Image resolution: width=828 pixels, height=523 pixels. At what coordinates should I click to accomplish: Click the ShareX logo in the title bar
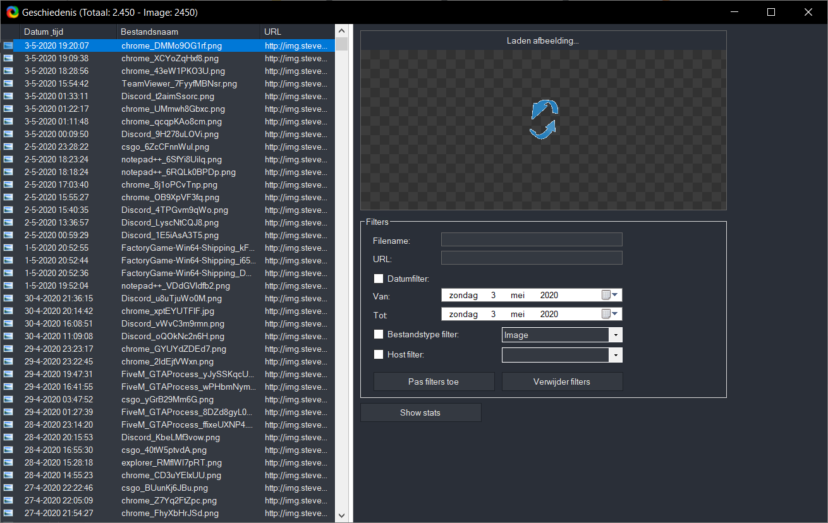point(12,12)
